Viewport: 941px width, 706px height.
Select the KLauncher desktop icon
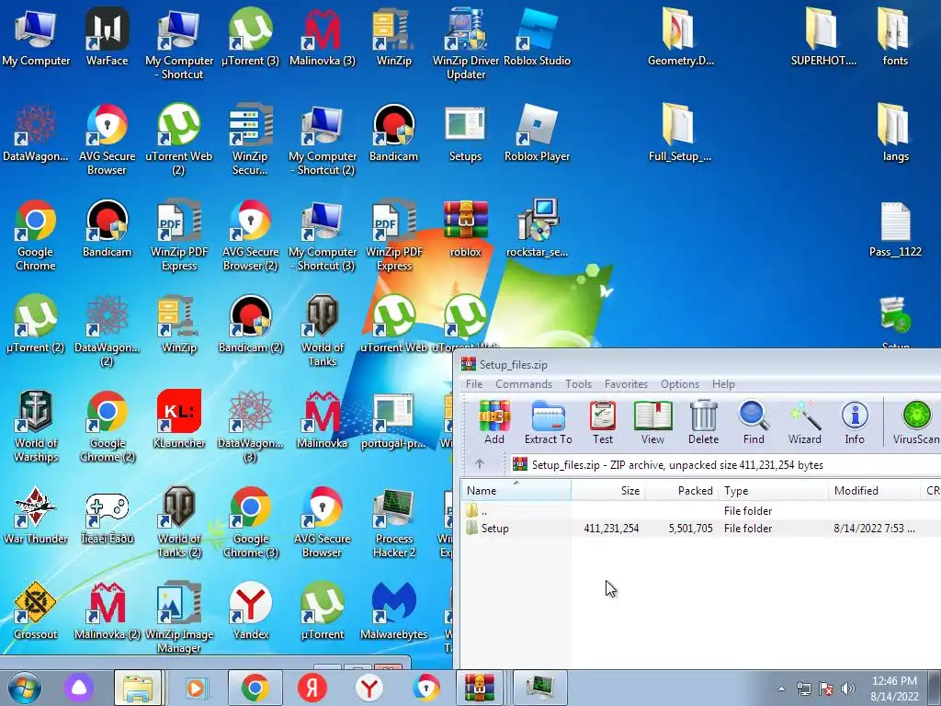(179, 419)
